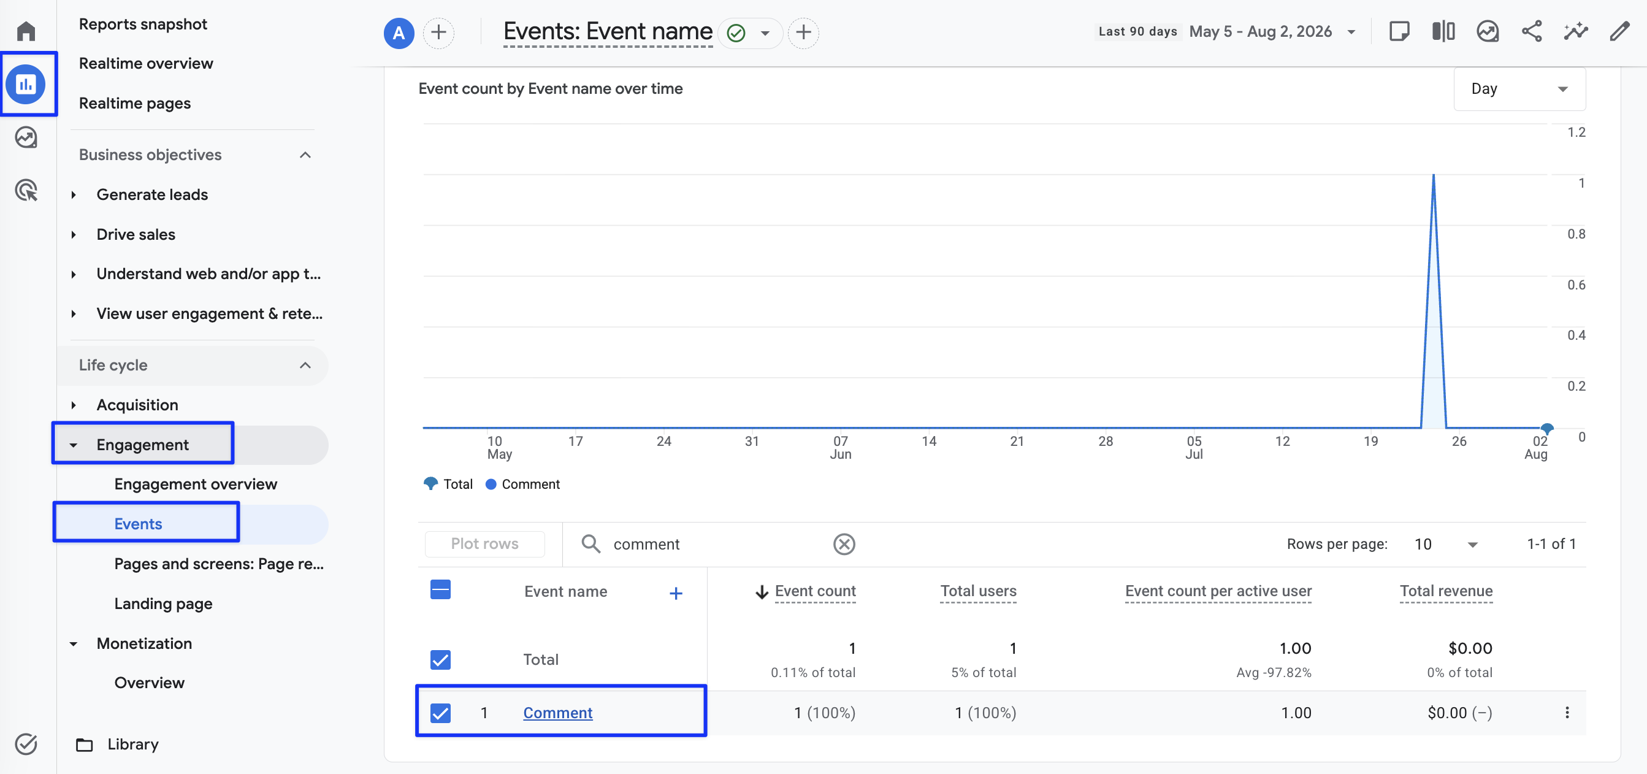
Task: Click the segment A avatar chip
Action: pos(399,33)
